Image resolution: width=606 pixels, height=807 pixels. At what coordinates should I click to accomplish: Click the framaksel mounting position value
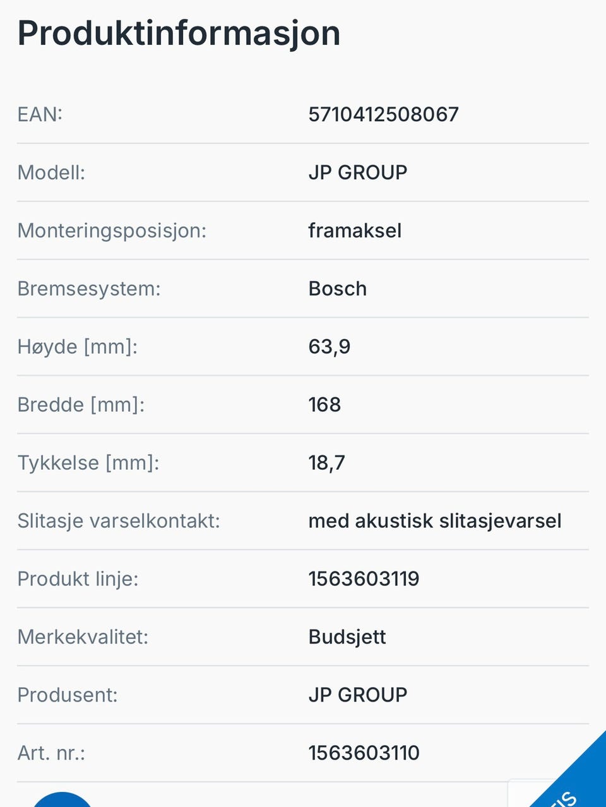click(355, 230)
